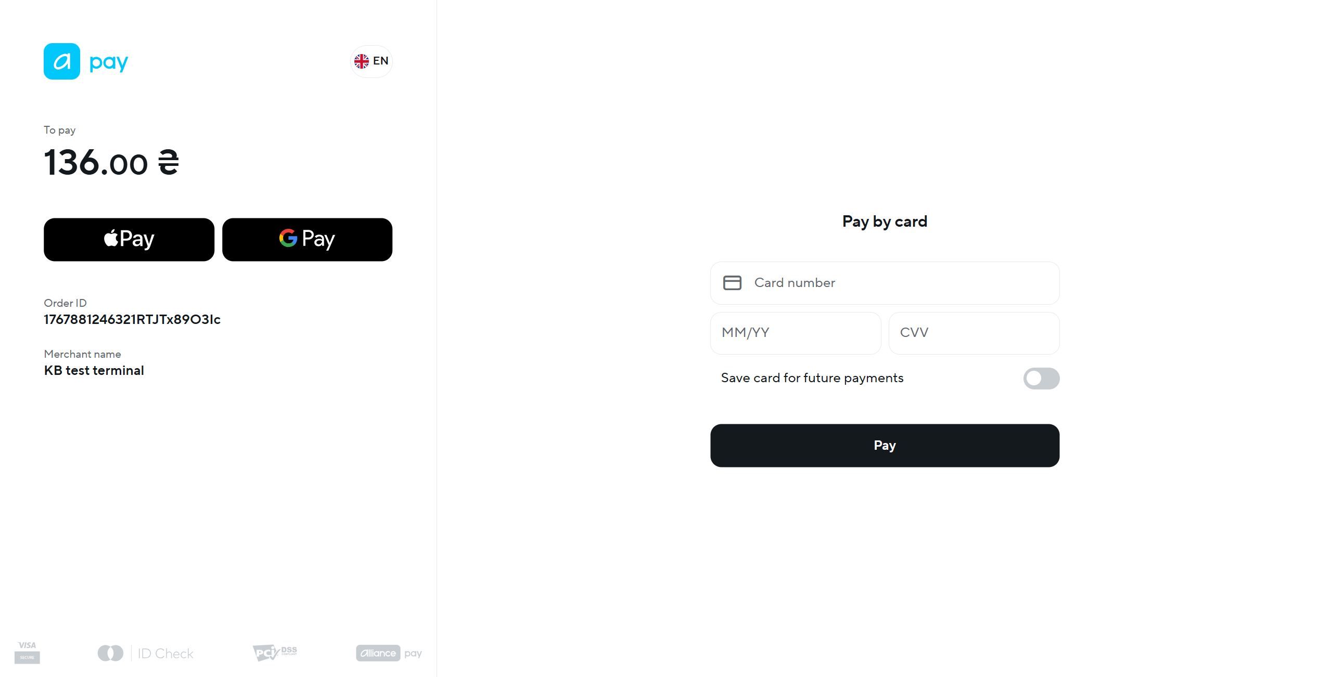Screen dimensions: 1331x677
Task: Click the KB test terminal merchant name
Action: pyautogui.click(x=94, y=370)
